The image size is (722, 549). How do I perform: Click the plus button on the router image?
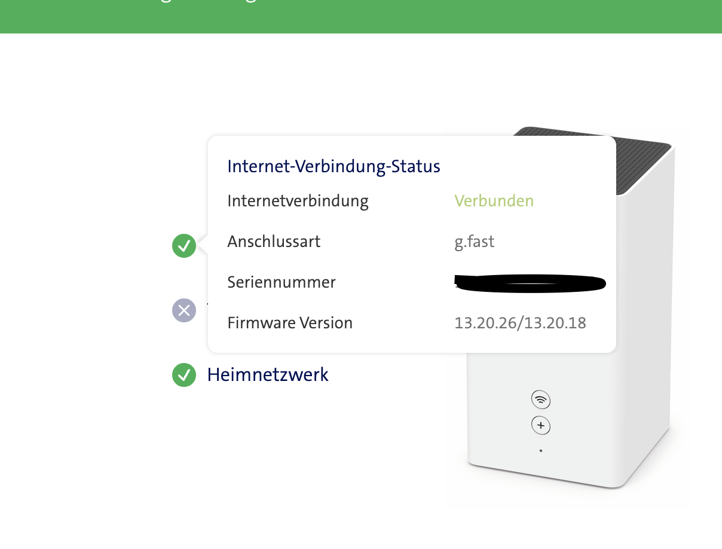pos(541,425)
